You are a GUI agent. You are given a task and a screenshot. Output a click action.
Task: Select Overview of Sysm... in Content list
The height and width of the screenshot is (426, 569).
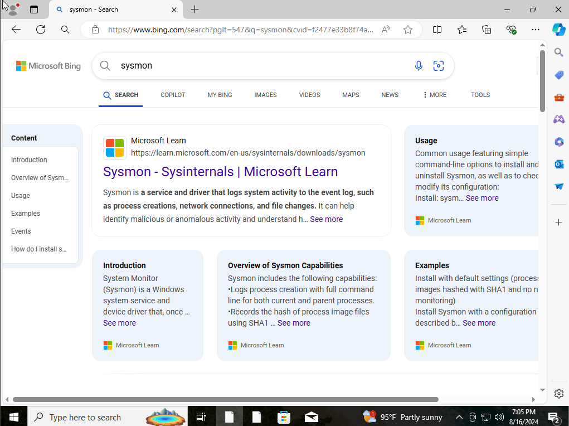pos(40,177)
